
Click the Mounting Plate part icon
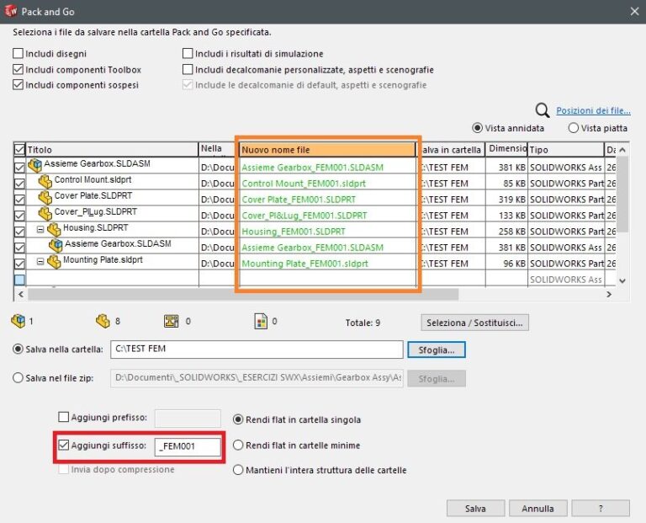(x=54, y=261)
